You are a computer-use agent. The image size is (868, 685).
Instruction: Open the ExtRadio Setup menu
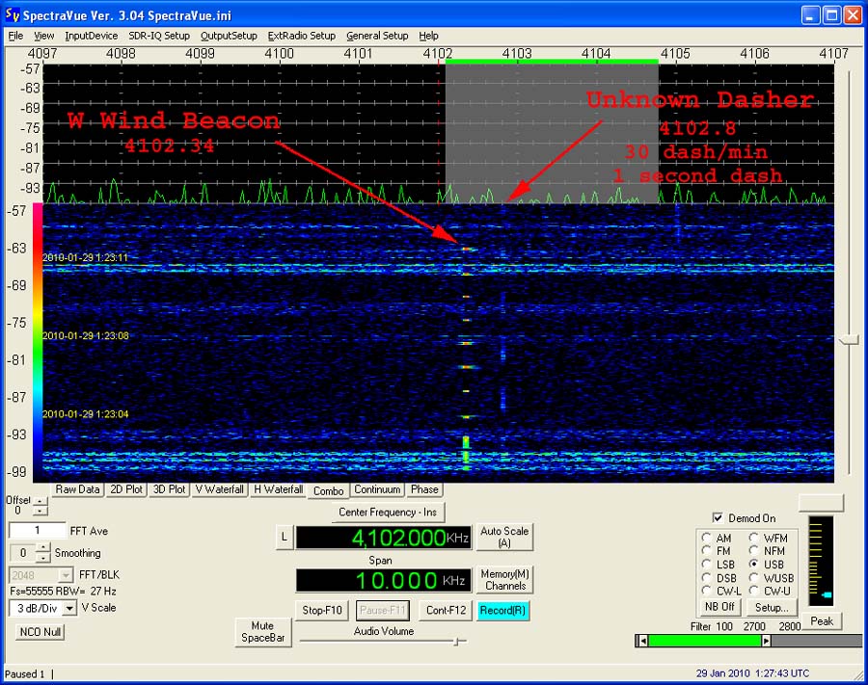click(x=301, y=36)
